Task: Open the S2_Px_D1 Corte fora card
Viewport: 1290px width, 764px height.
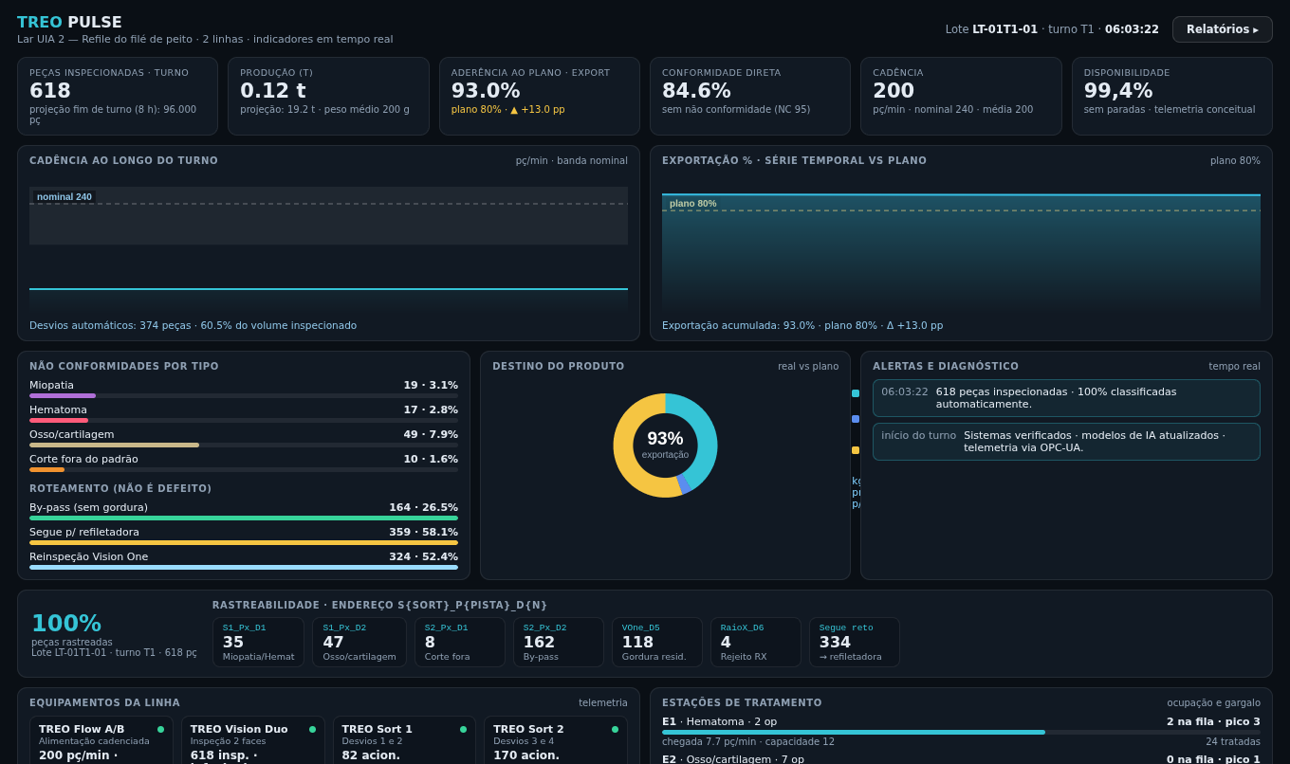Action: (461, 643)
